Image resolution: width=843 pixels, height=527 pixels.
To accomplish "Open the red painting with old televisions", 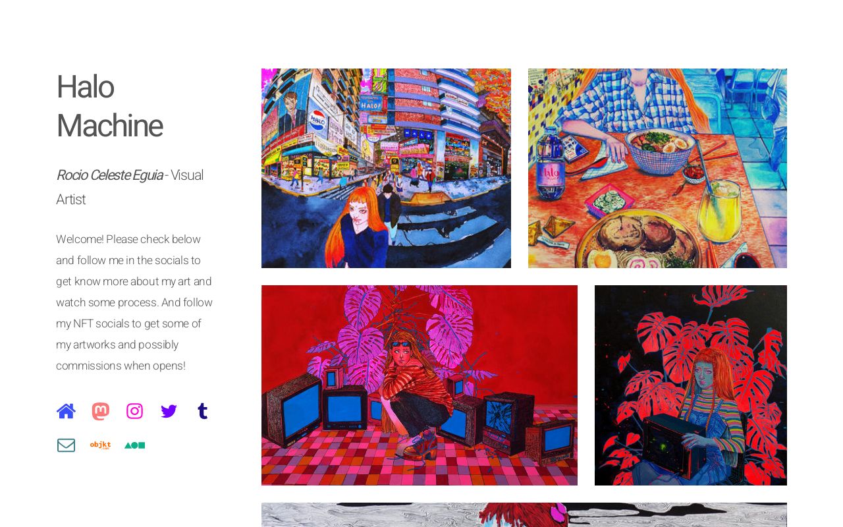I will (x=420, y=385).
